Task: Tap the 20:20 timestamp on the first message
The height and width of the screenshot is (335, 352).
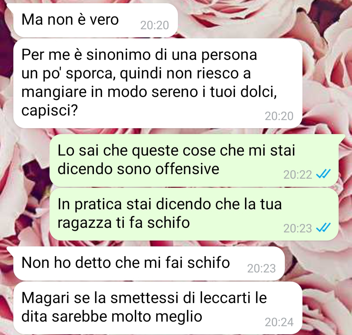Action: point(154,25)
